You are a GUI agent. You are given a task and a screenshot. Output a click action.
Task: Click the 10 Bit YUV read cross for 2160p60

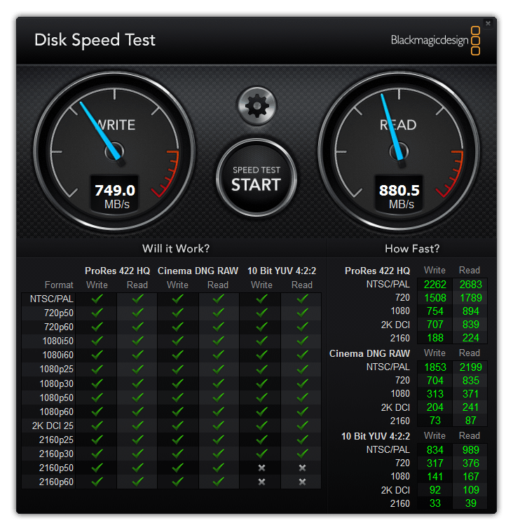pyautogui.click(x=302, y=482)
